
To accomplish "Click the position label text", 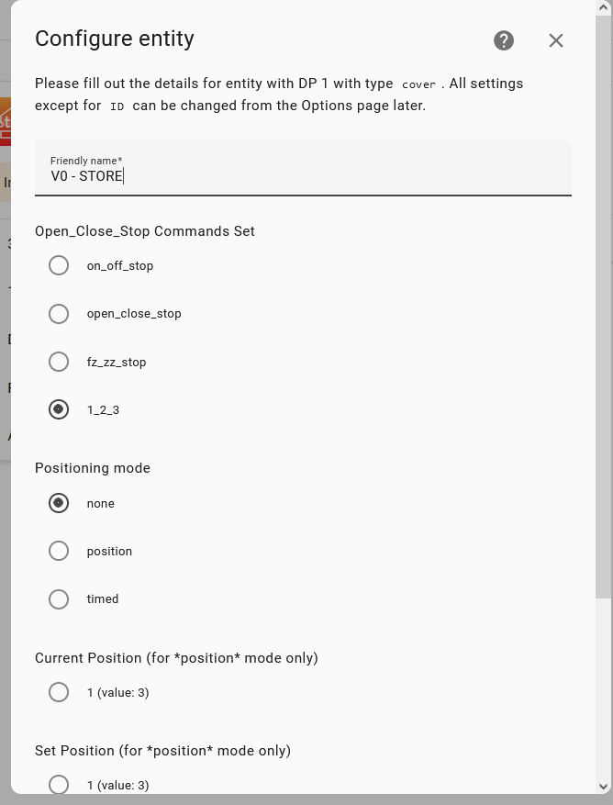I will pos(109,552).
